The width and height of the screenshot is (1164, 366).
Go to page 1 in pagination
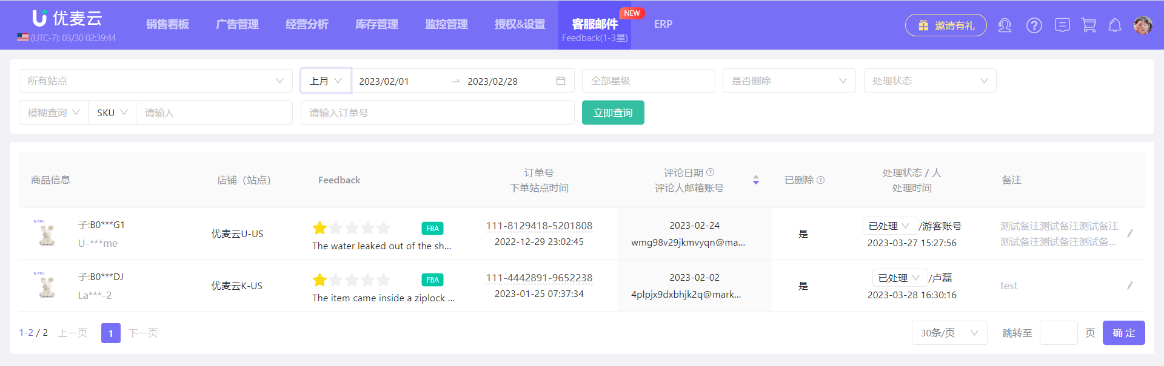pyautogui.click(x=111, y=333)
